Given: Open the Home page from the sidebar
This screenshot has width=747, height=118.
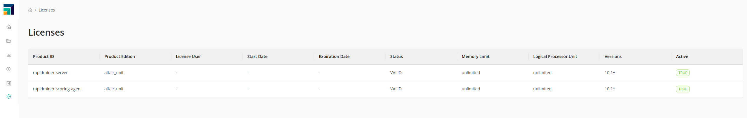Looking at the screenshot, I should point(9,27).
